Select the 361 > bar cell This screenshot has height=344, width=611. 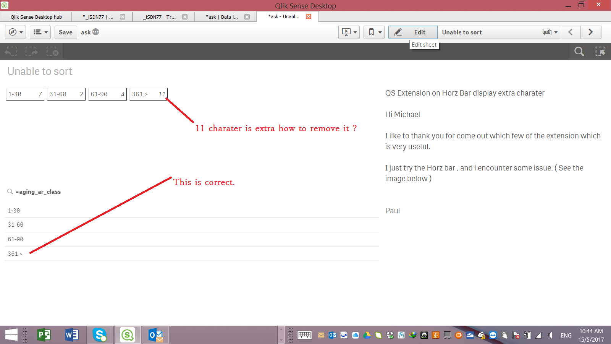point(149,94)
